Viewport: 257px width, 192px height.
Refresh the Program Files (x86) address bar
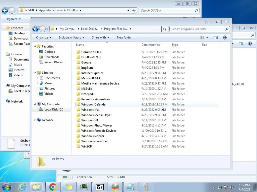tap(165, 29)
